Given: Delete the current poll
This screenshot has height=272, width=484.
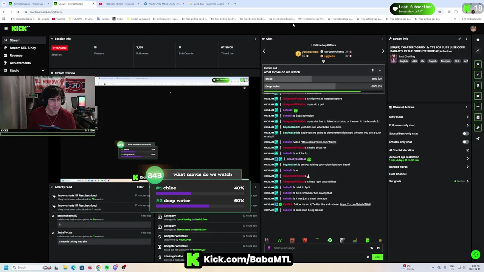Looking at the screenshot, I should [372, 70].
